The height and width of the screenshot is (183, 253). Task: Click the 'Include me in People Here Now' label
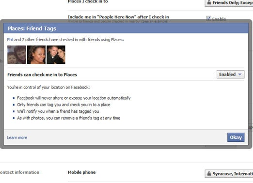118,17
